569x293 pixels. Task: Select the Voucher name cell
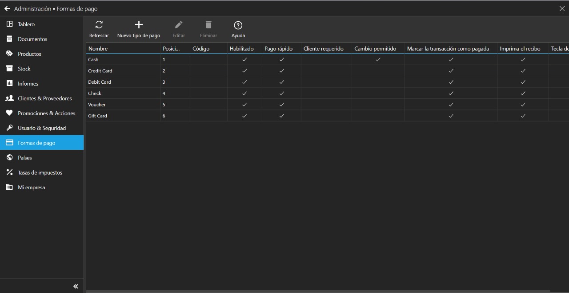click(x=123, y=105)
